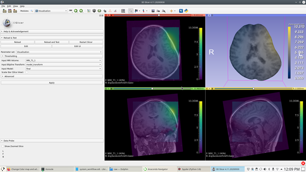Open the Input MRI Volume dropdown
Screen dimensions: 306x172
point(64,61)
